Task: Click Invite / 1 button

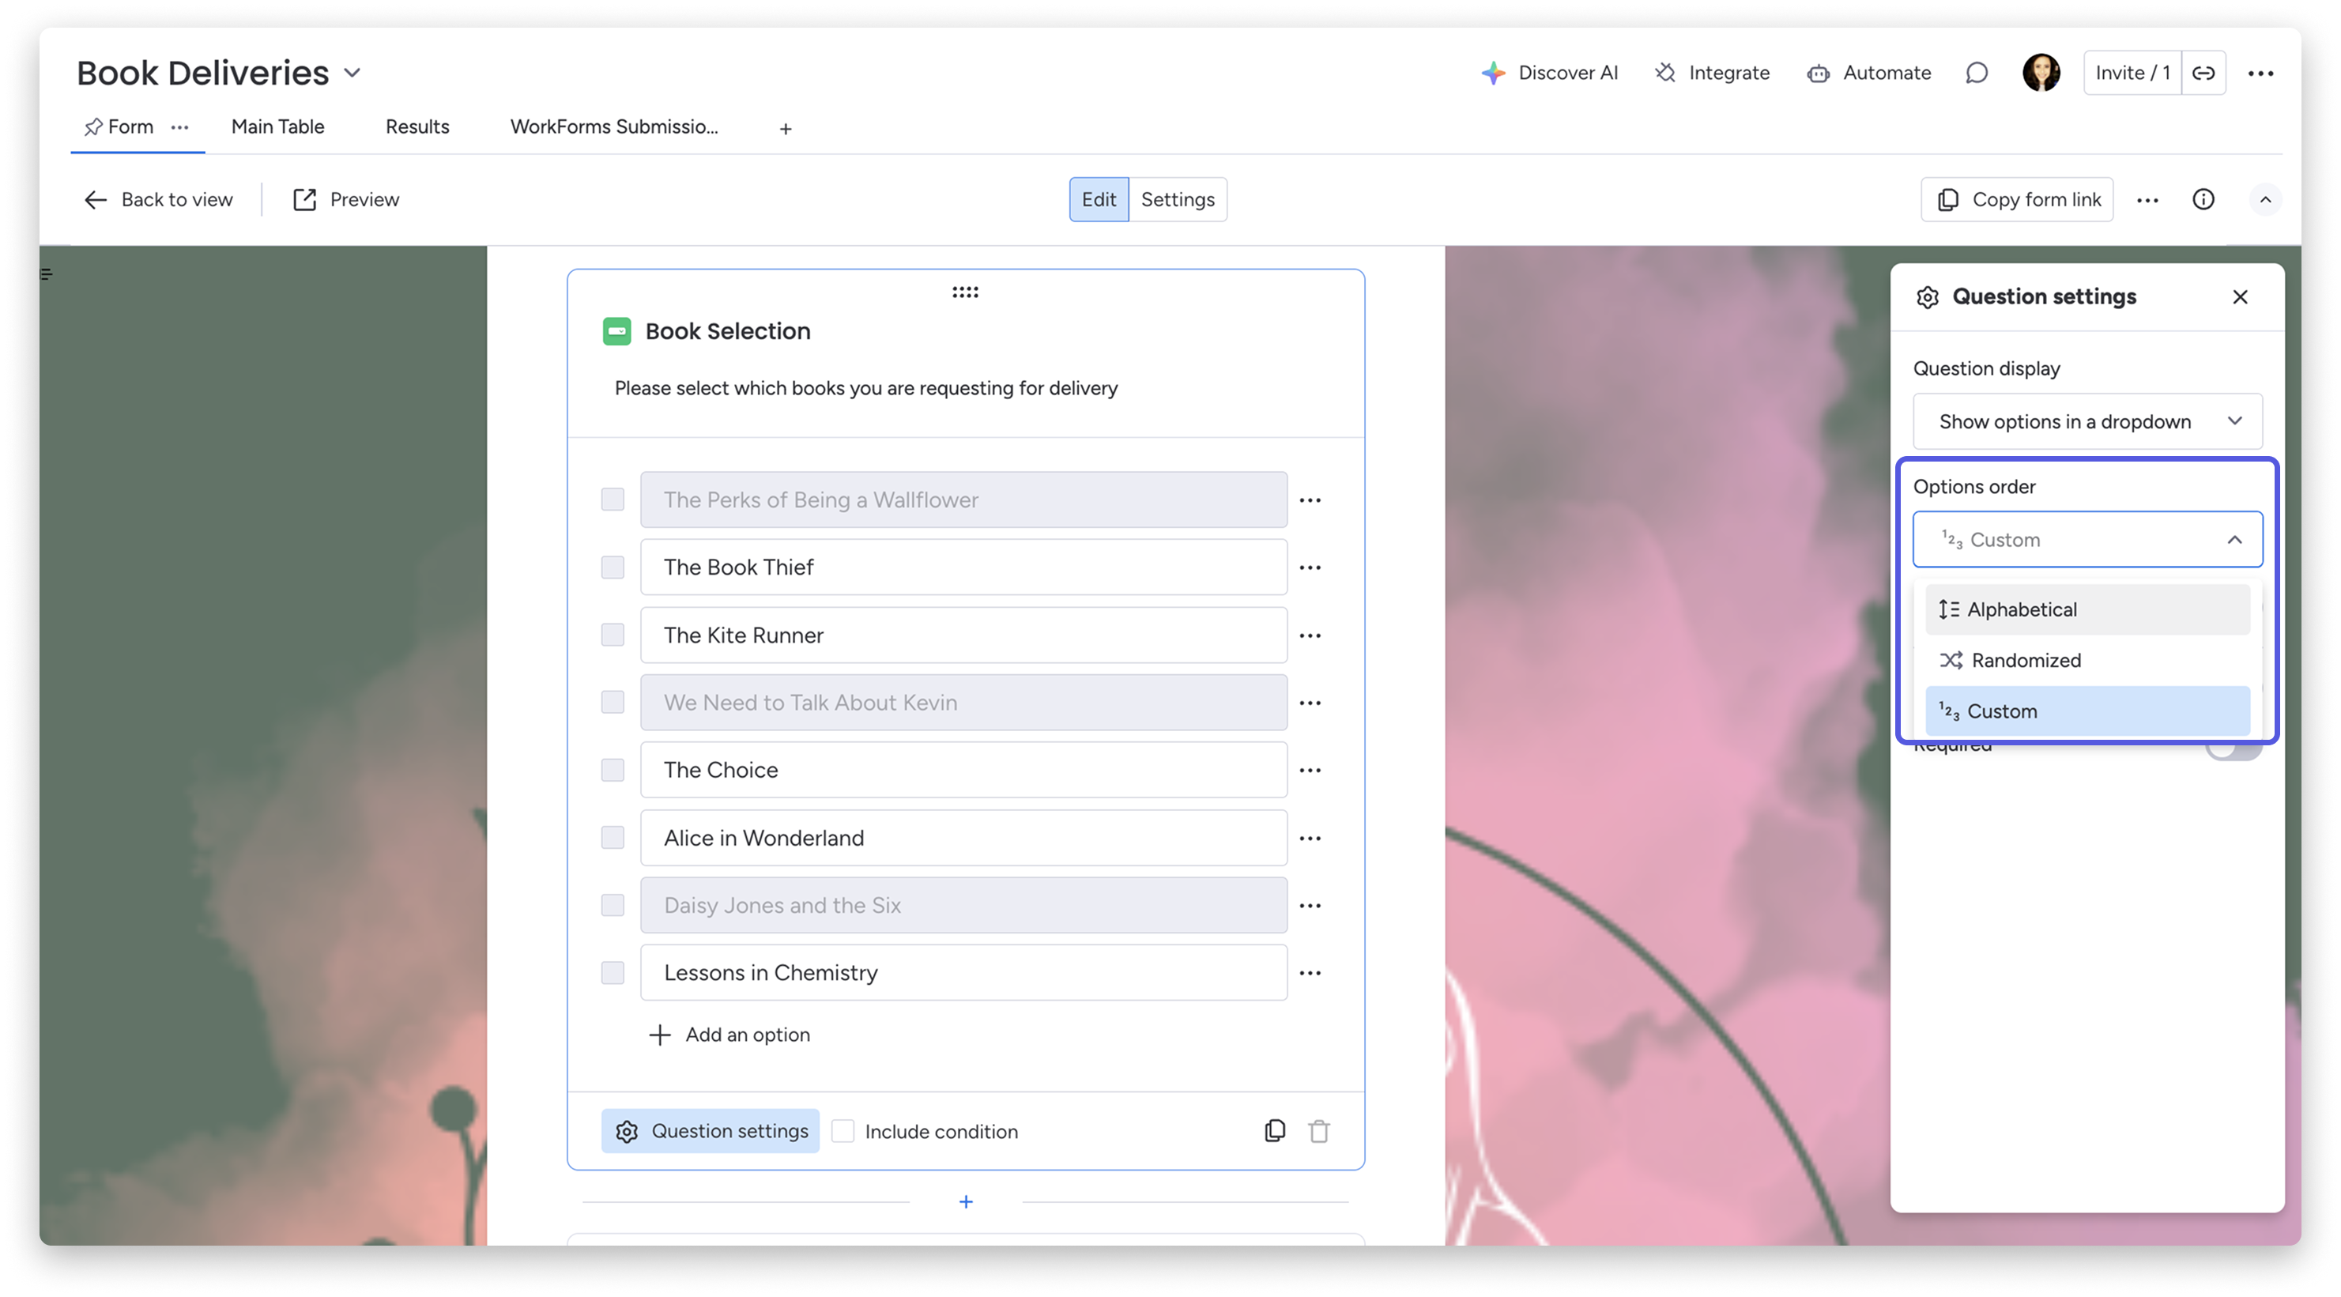Action: point(2132,73)
